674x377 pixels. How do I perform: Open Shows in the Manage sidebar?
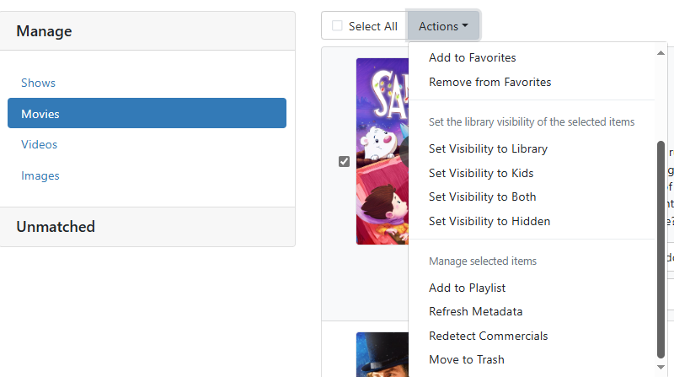pyautogui.click(x=38, y=83)
